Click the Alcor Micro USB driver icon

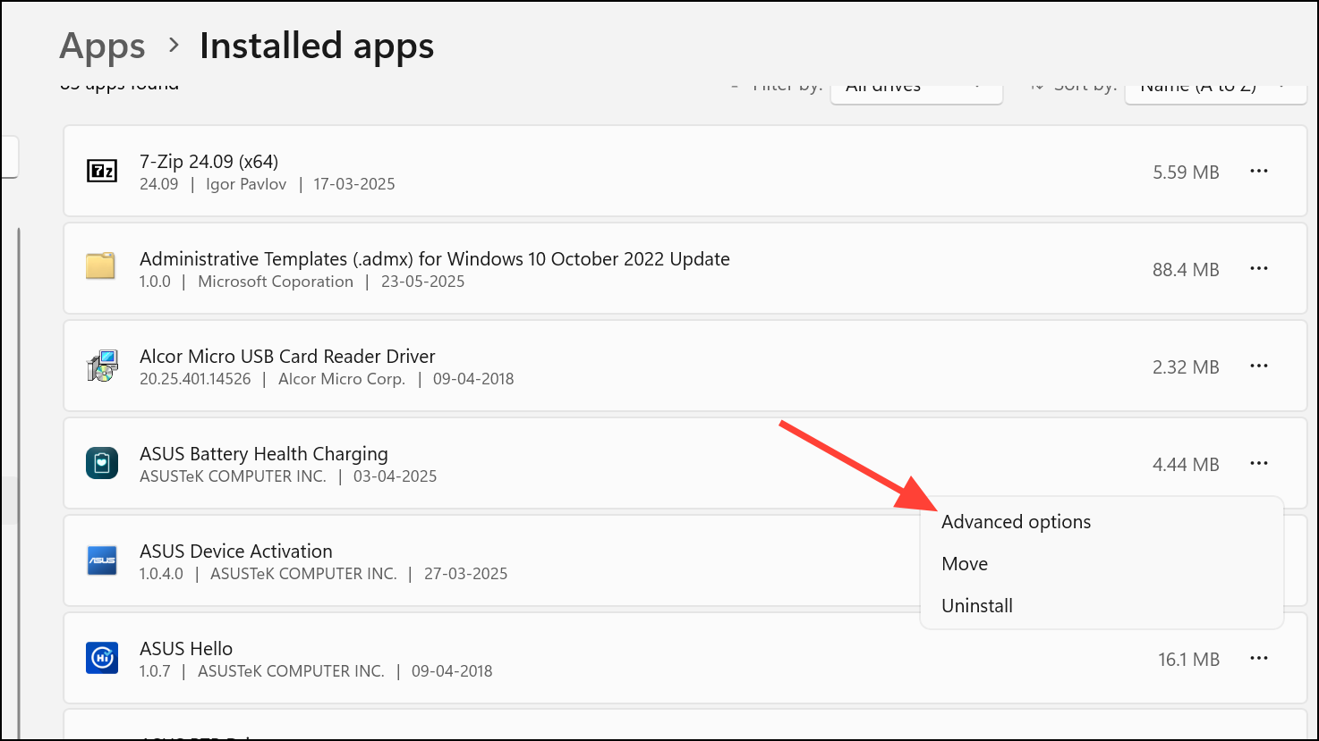[101, 366]
